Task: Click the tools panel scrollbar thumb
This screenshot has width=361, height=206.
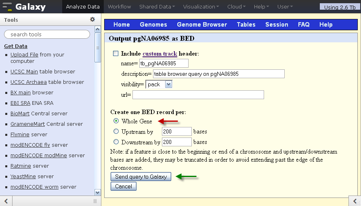Action: 98,48
